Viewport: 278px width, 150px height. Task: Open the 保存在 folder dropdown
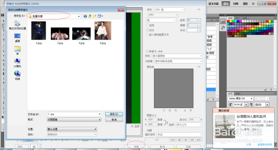pos(79,16)
